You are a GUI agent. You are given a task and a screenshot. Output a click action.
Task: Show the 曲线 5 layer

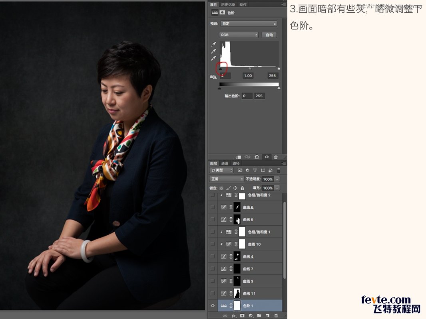click(x=213, y=219)
